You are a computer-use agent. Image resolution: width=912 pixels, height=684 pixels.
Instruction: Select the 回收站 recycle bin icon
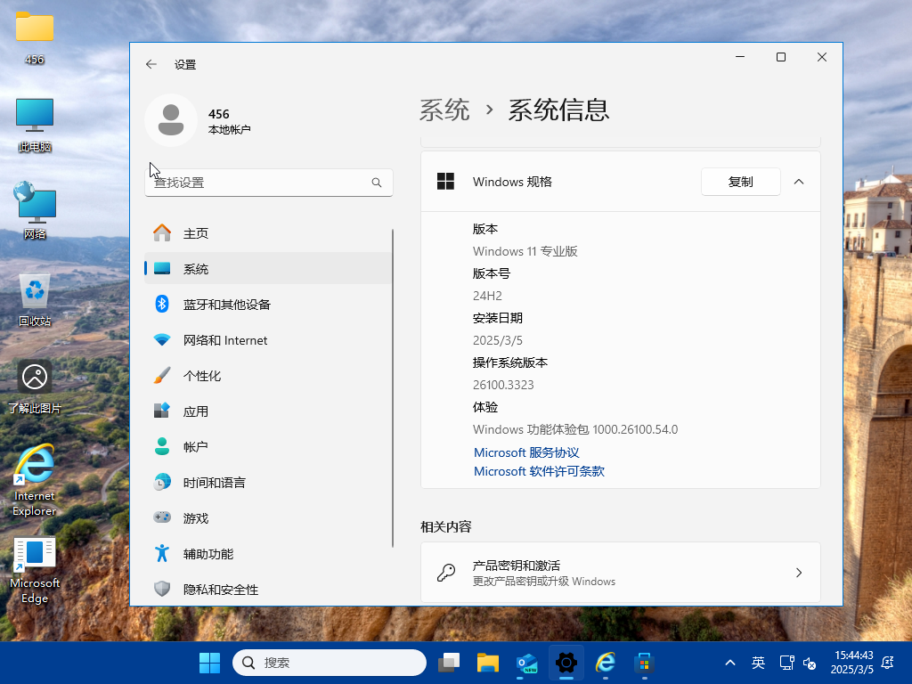(x=35, y=299)
